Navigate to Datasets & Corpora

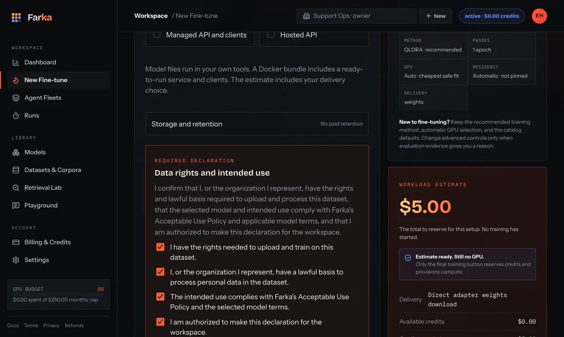(59, 170)
